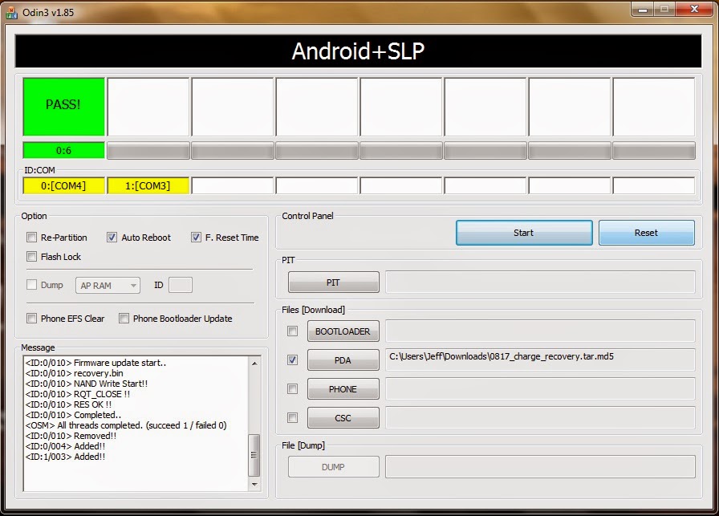Check Phone Bootloader Update
719x516 pixels.
coord(124,319)
